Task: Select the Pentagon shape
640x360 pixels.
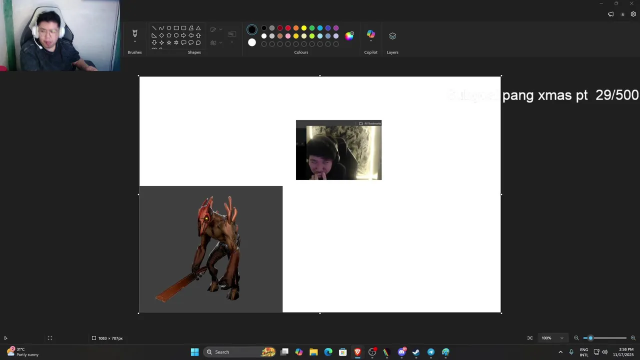Action: pyautogui.click(x=169, y=35)
